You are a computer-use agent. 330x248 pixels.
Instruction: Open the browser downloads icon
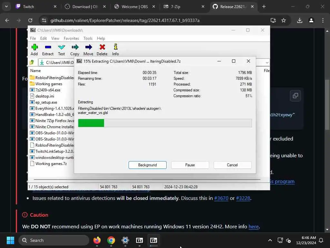tap(299, 20)
